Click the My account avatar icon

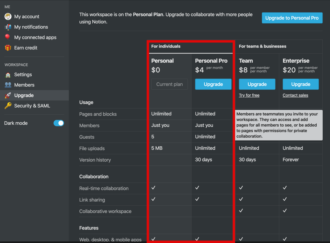(8, 16)
